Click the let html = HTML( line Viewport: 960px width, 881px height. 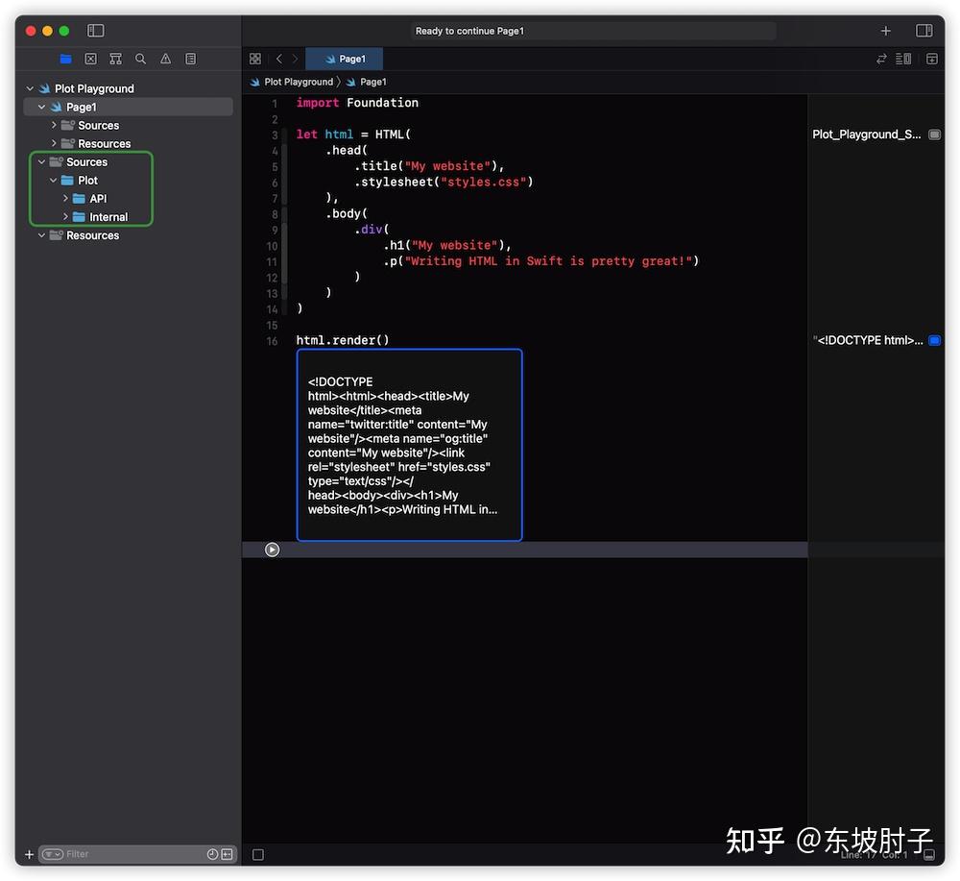pos(353,135)
